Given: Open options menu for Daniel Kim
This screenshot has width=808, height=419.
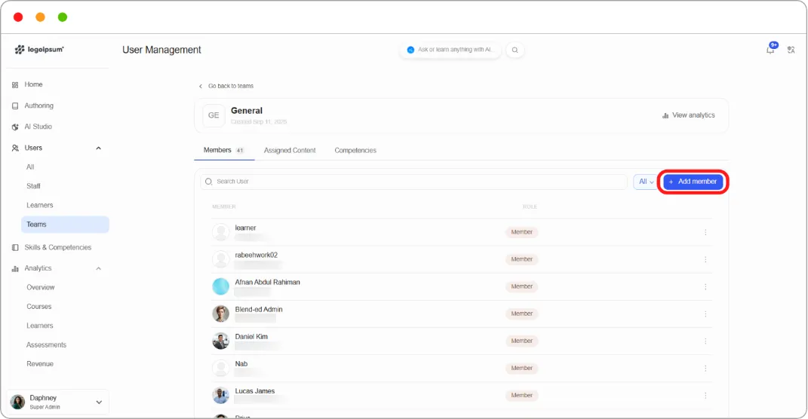Looking at the screenshot, I should pos(705,341).
